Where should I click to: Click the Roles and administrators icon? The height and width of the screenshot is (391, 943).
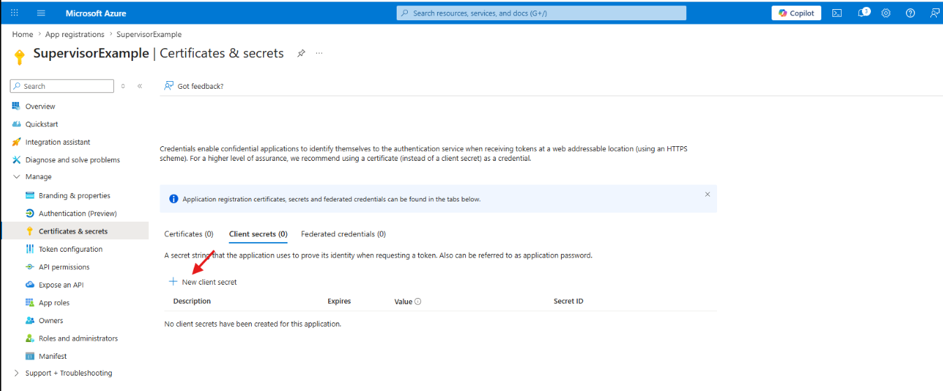tap(29, 339)
